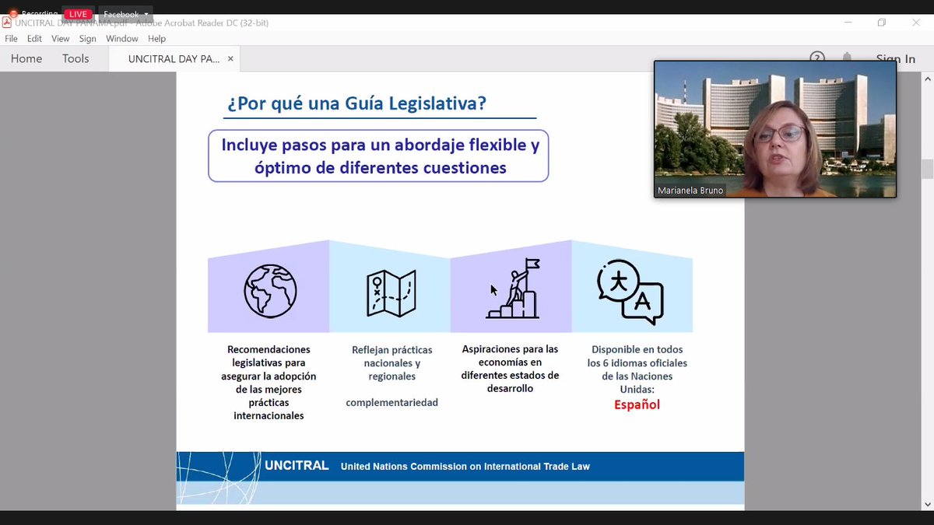Close the UNCITRAL DAY PA... document tab
Viewport: 934px width, 525px height.
coord(230,59)
